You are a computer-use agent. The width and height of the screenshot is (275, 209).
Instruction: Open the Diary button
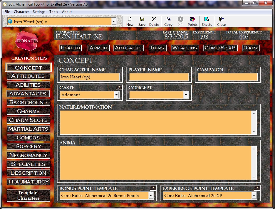click(251, 48)
